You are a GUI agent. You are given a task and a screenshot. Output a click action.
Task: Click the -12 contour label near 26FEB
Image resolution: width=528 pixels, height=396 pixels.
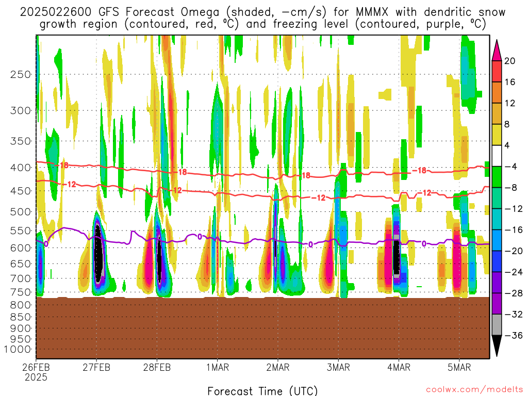tap(70, 184)
